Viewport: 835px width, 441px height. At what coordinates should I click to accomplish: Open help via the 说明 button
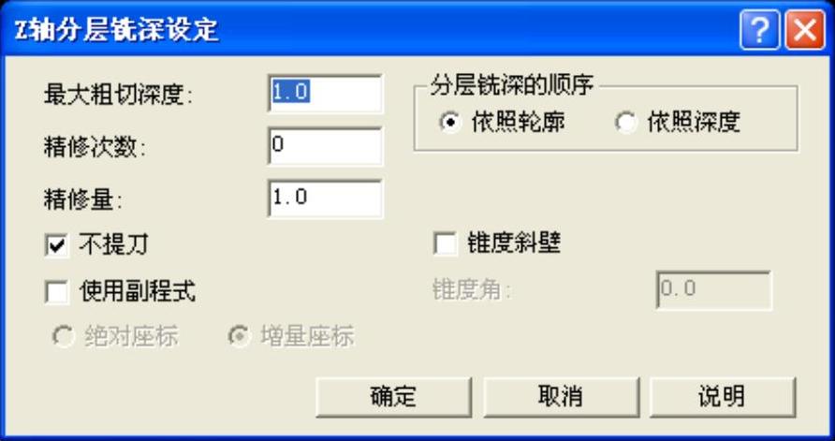click(722, 397)
